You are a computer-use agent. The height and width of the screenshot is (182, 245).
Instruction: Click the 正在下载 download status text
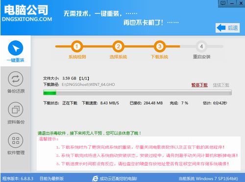70,103
